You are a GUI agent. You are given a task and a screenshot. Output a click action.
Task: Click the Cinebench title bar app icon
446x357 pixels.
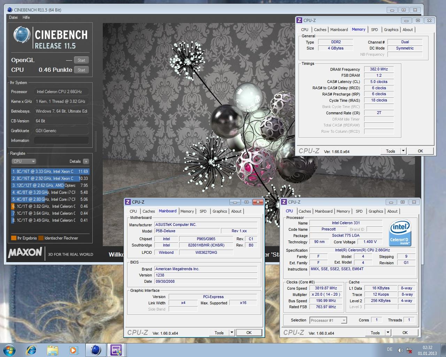10,10
